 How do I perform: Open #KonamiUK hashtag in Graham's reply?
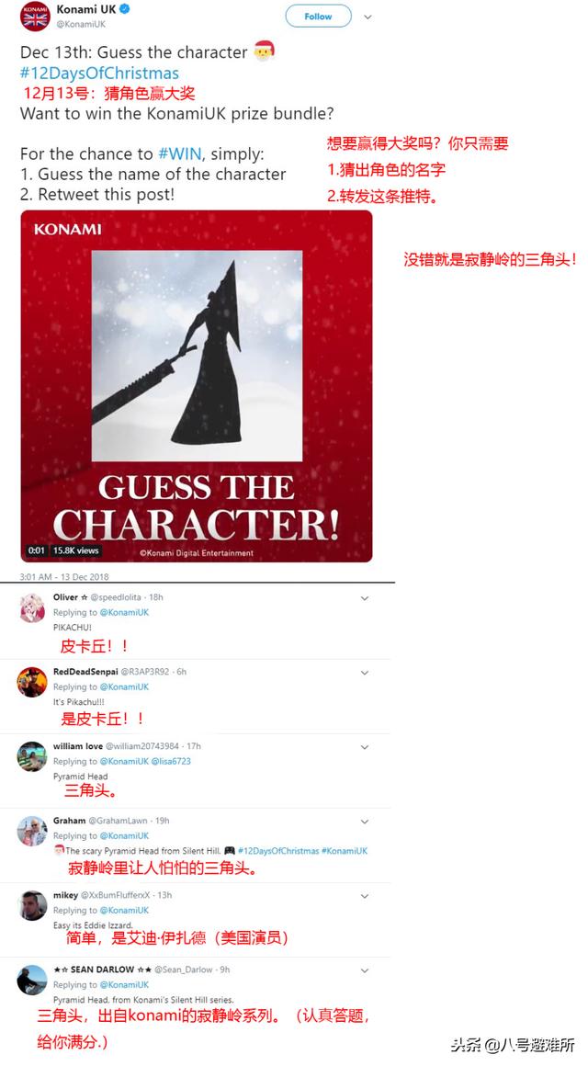(x=345, y=851)
